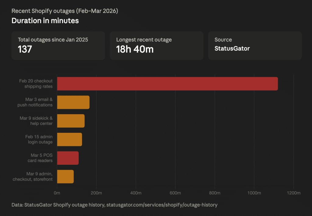Click the 'Data: StatusGator Shopify outage history' footer text
This screenshot has width=312, height=216.
(x=58, y=205)
